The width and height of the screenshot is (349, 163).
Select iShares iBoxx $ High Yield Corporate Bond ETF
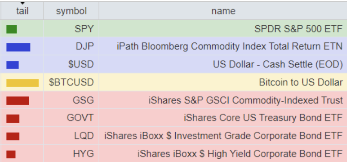(x=240, y=154)
